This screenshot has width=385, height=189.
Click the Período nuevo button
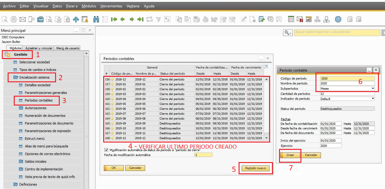pyautogui.click(x=255, y=168)
